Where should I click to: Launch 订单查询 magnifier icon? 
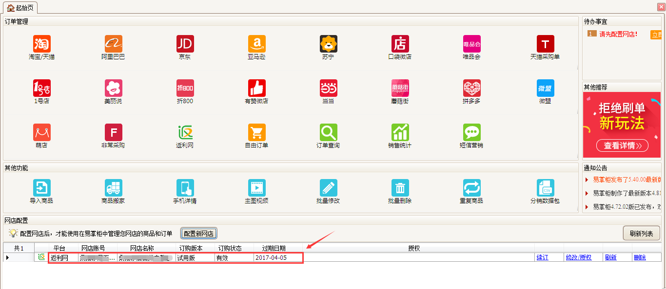point(328,132)
